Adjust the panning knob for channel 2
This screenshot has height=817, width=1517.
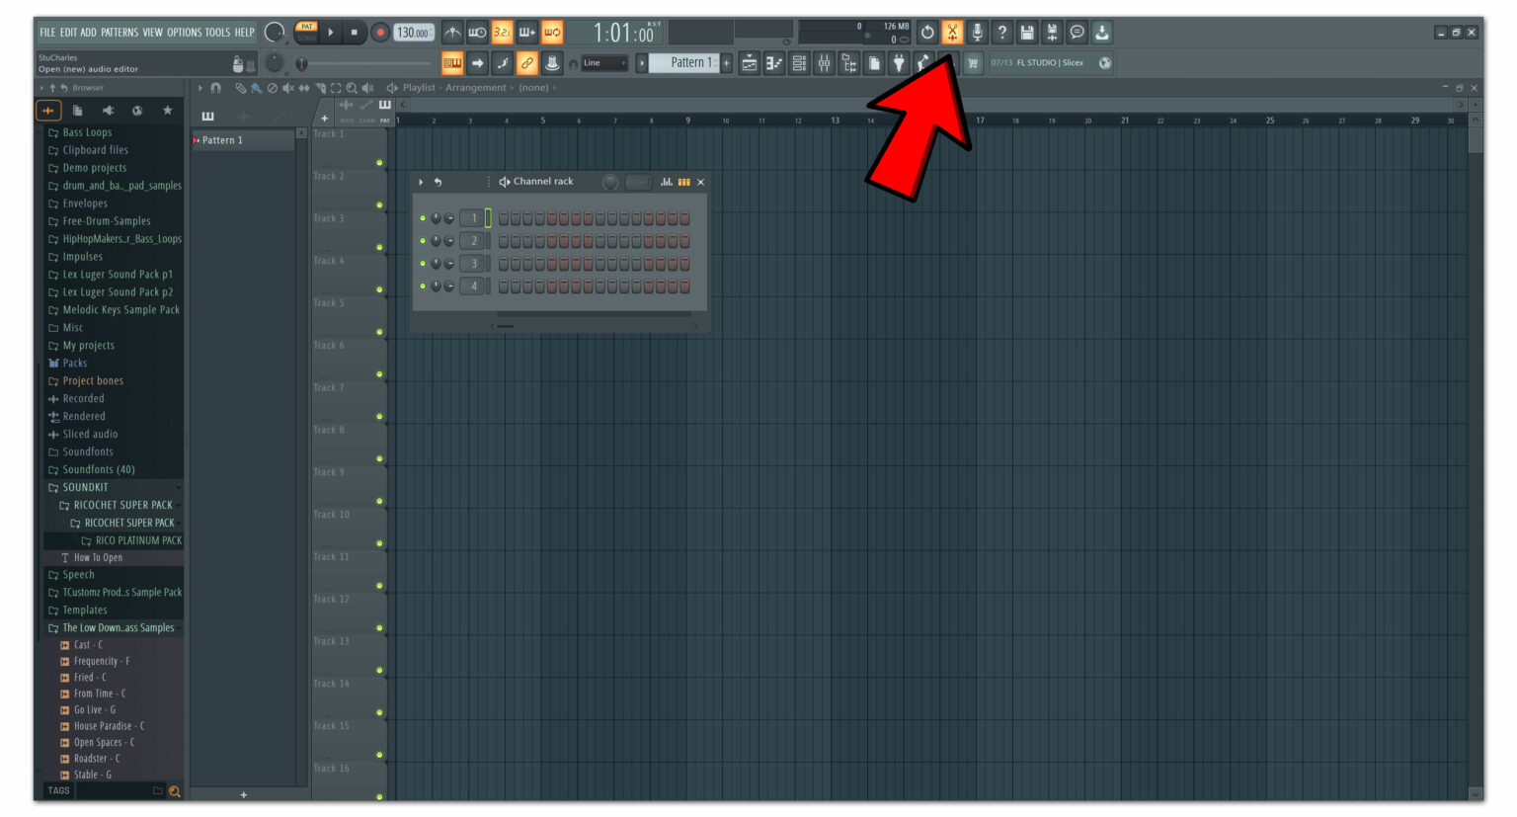coord(449,240)
